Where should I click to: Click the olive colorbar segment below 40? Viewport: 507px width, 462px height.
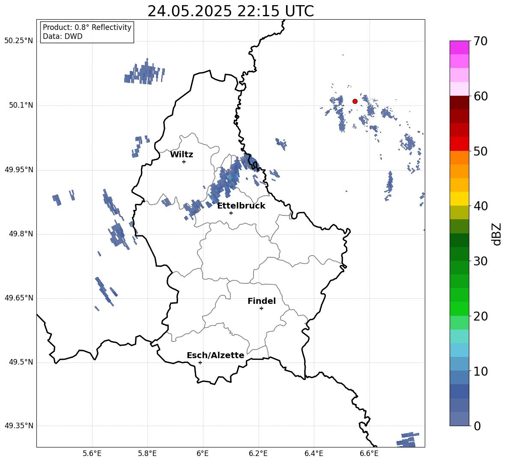pos(459,212)
